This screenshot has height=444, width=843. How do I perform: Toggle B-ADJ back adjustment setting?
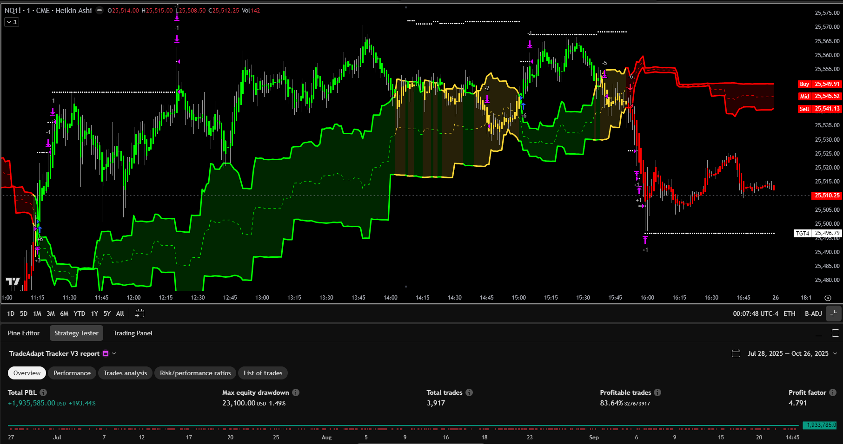click(x=813, y=313)
